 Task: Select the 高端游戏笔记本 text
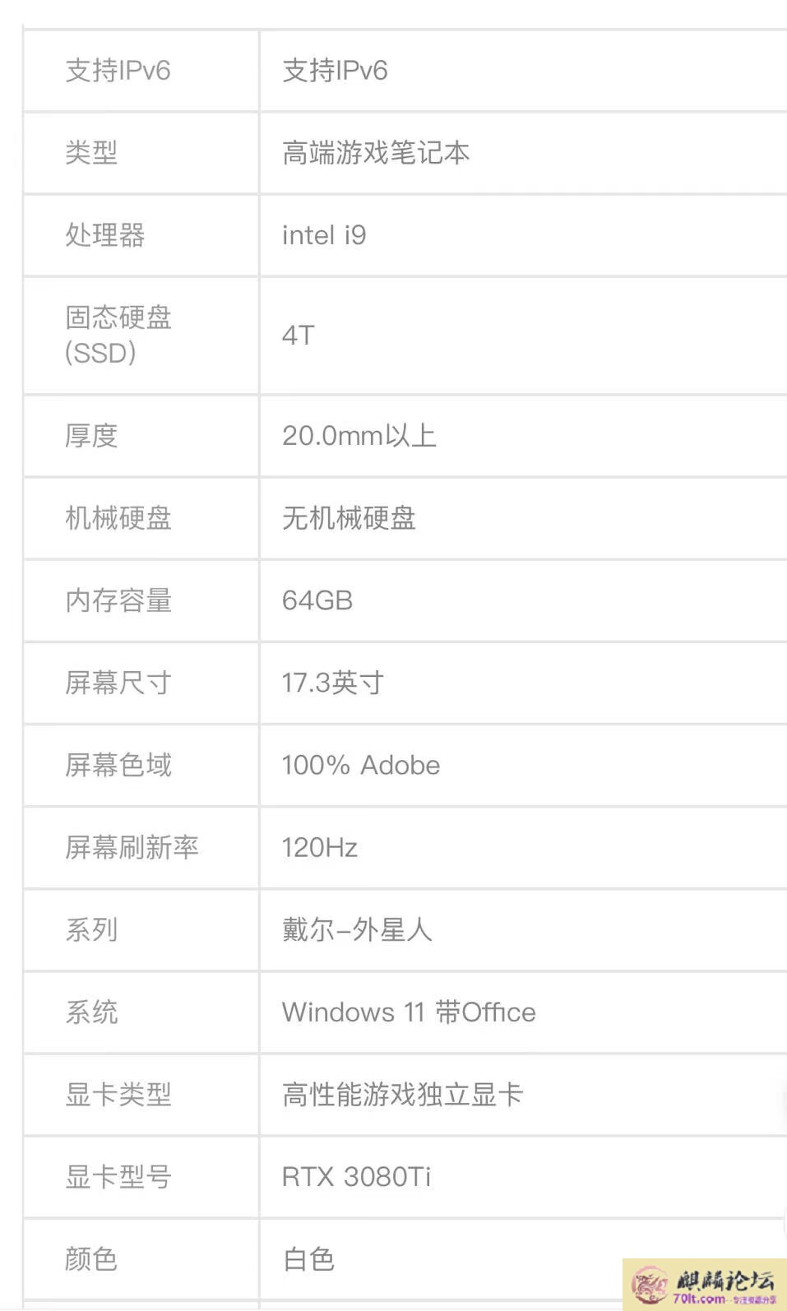376,153
